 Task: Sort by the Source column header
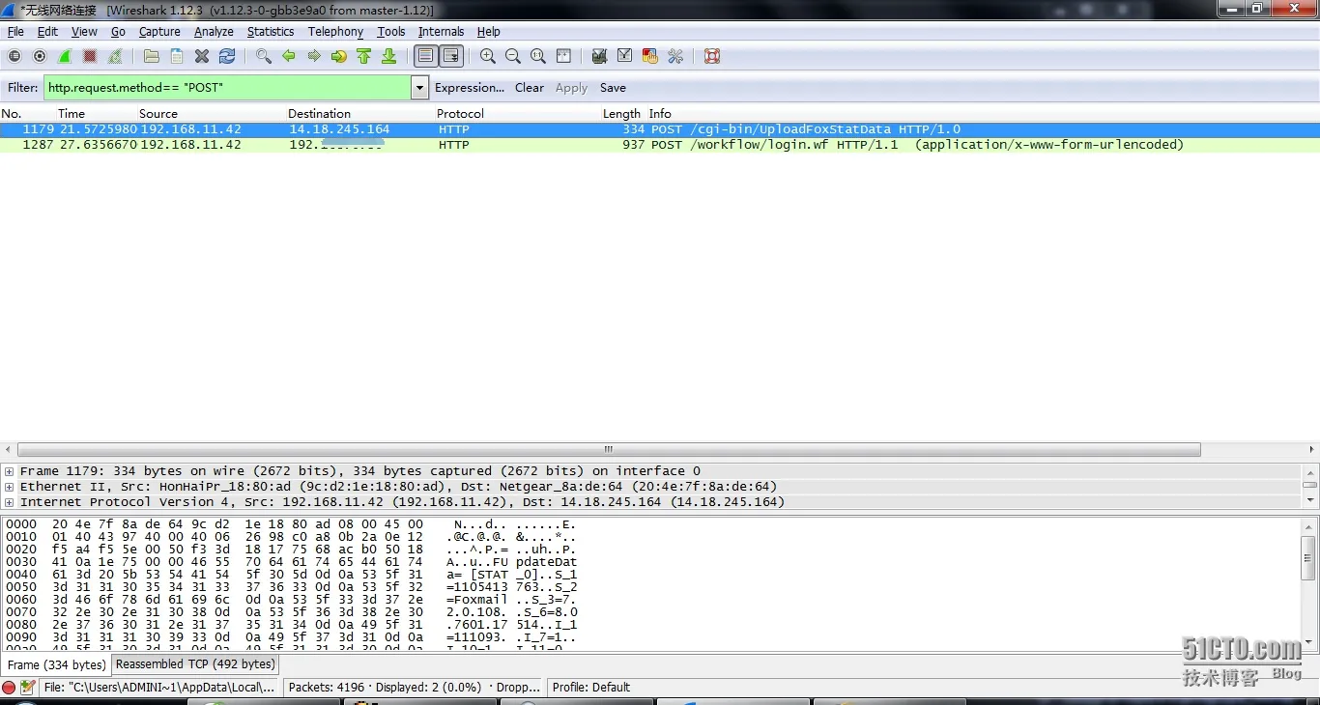pos(158,114)
